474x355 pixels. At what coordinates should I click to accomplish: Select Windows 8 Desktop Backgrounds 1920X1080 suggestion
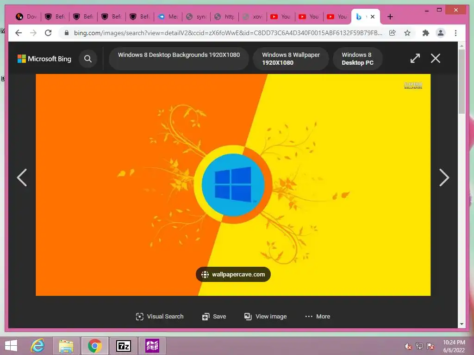point(179,59)
